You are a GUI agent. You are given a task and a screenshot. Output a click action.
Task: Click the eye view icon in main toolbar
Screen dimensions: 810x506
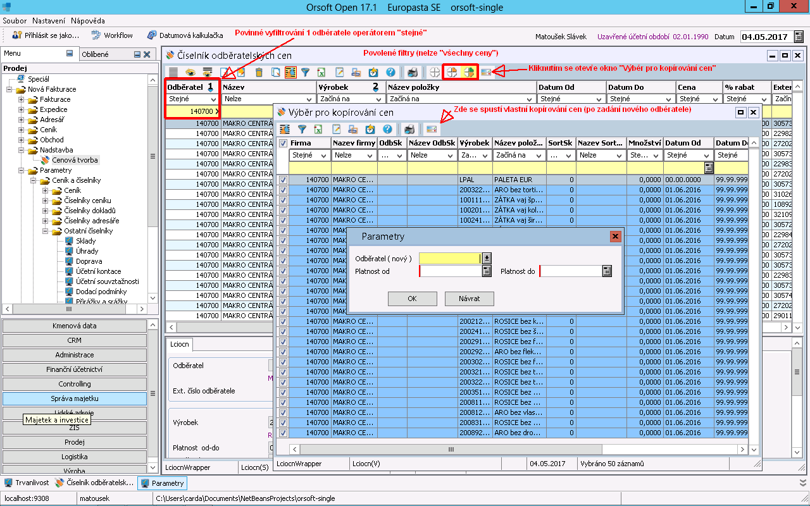190,73
